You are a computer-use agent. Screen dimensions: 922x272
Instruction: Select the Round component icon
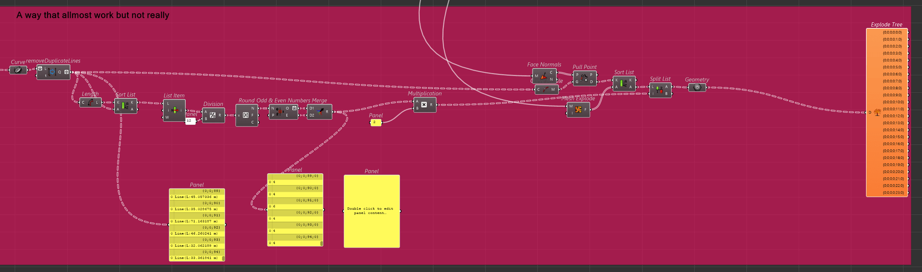(x=246, y=115)
